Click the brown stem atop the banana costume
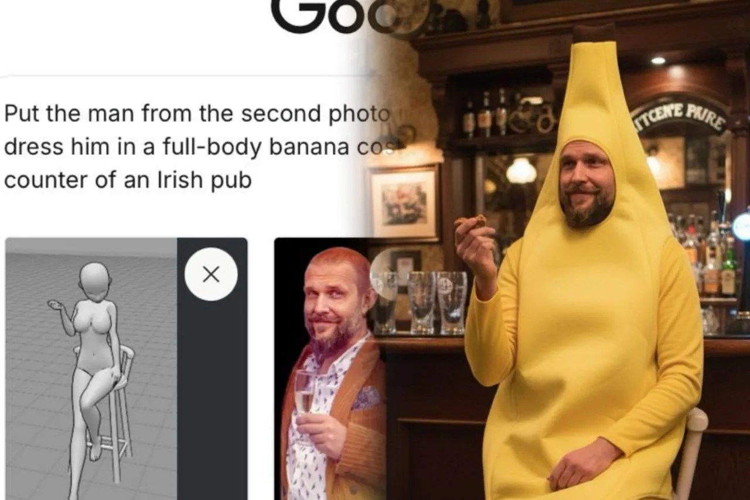 point(594,33)
